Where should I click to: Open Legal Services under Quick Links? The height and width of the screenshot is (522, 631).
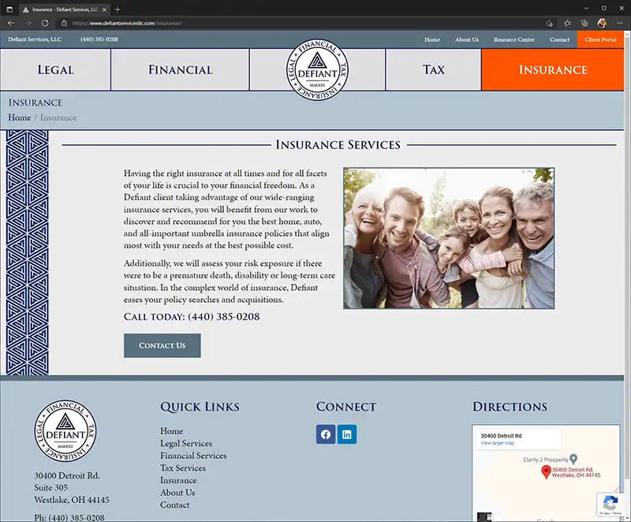coord(186,443)
